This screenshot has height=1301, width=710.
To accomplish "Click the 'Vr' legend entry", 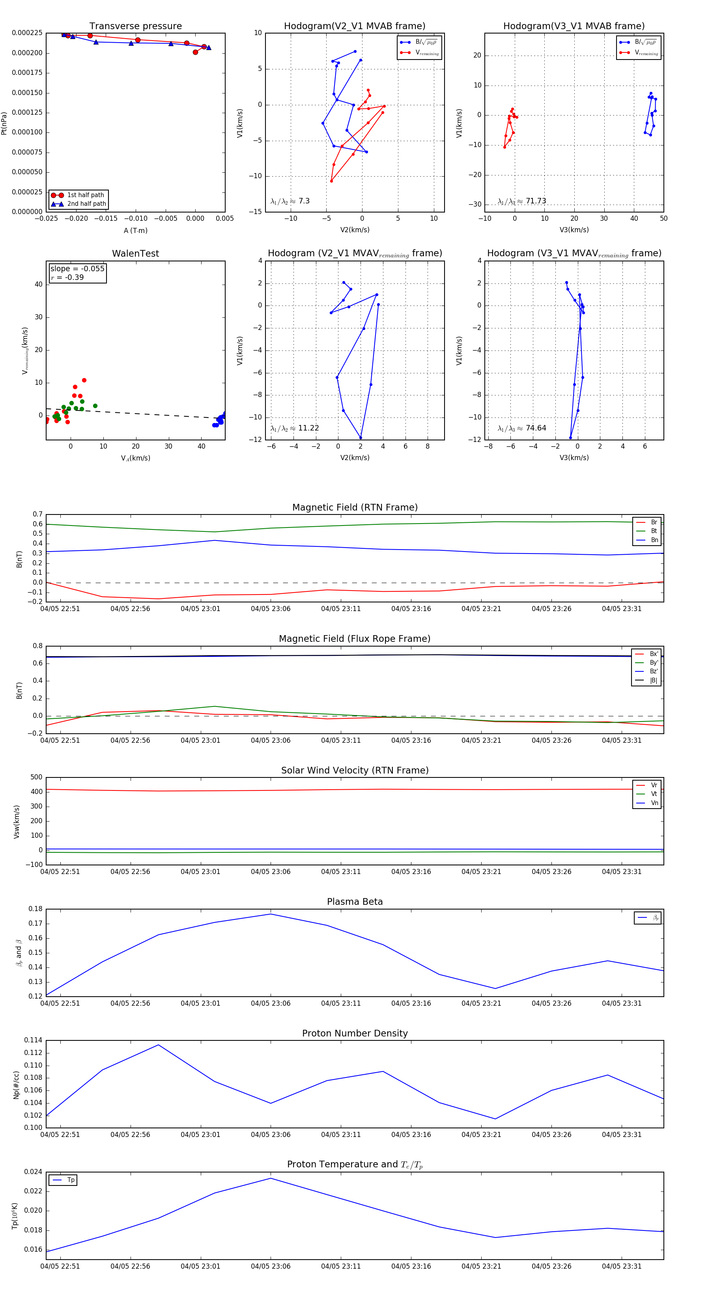I will [647, 785].
